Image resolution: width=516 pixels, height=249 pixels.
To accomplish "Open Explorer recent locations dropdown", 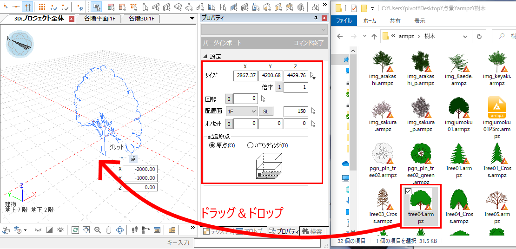I will (x=364, y=36).
